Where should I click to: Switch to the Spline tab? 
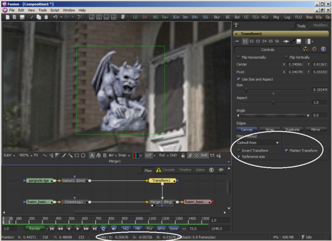click(x=200, y=170)
